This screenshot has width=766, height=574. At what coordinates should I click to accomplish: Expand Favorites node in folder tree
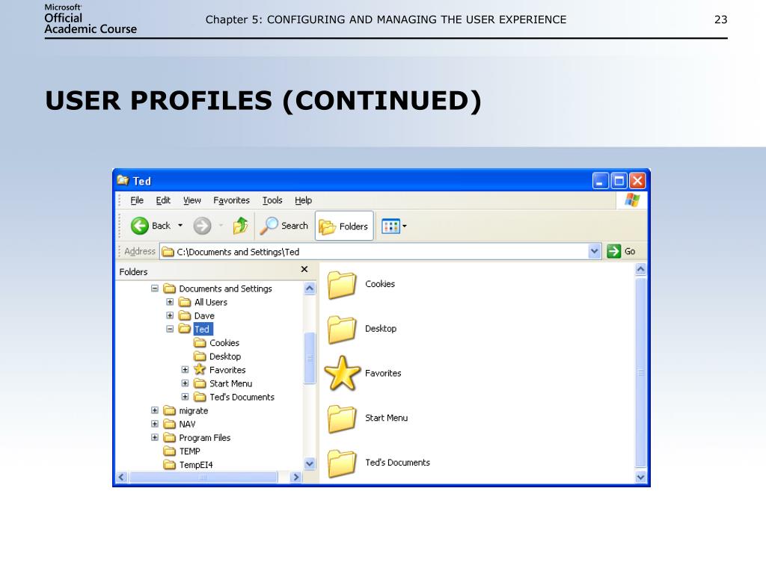click(x=186, y=370)
